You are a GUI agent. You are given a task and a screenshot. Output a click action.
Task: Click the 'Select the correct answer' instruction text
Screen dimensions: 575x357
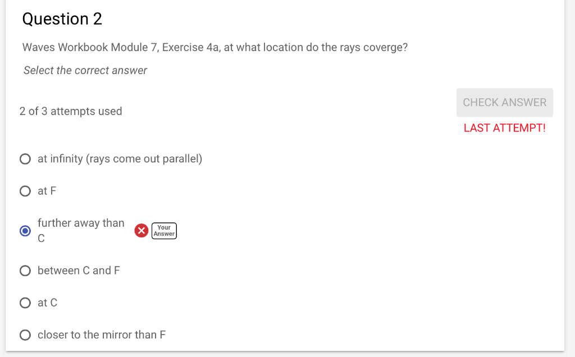85,70
